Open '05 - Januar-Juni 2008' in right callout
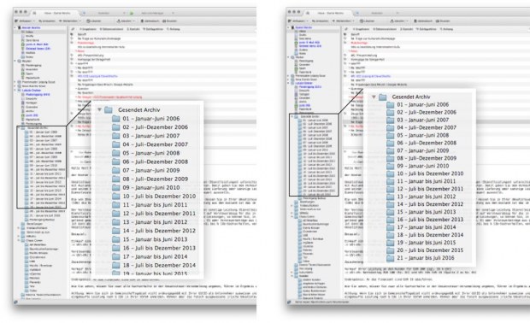 [x=423, y=135]
